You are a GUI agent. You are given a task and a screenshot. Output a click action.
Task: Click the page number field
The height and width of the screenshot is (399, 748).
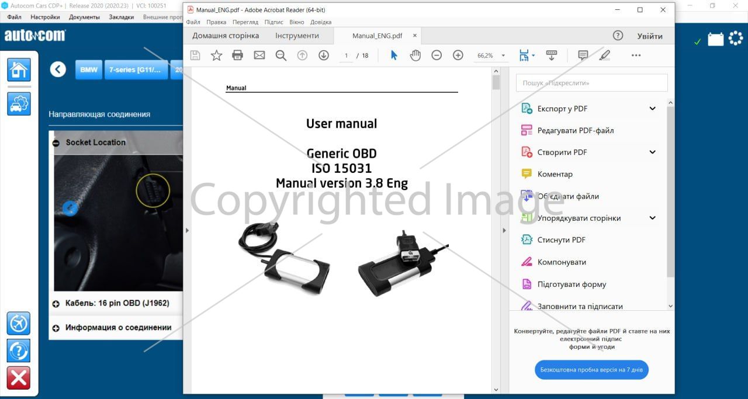tap(347, 55)
